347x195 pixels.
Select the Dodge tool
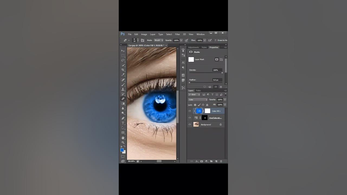tap(123, 113)
